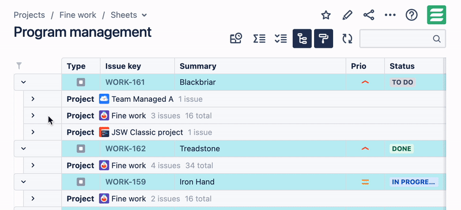Toggle the sum-up sigma icon

click(259, 39)
